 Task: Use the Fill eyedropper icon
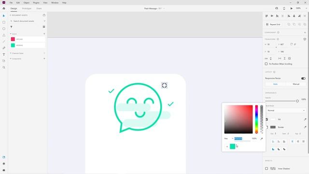tap(305, 119)
